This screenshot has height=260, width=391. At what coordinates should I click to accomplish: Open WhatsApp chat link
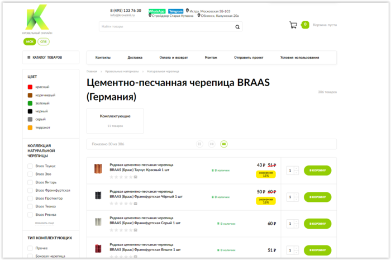coord(156,11)
